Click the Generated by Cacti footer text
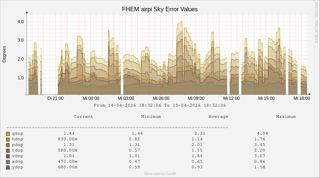This screenshot has height=178, width=320. 160,174
